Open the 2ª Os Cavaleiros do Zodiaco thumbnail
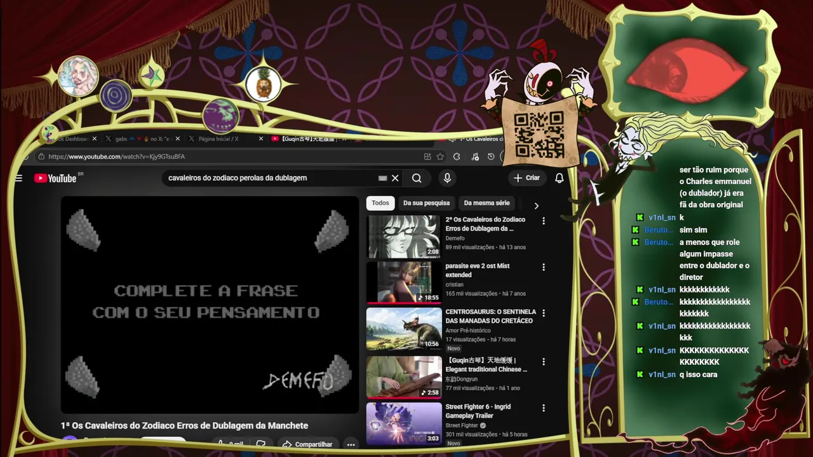 pyautogui.click(x=404, y=236)
